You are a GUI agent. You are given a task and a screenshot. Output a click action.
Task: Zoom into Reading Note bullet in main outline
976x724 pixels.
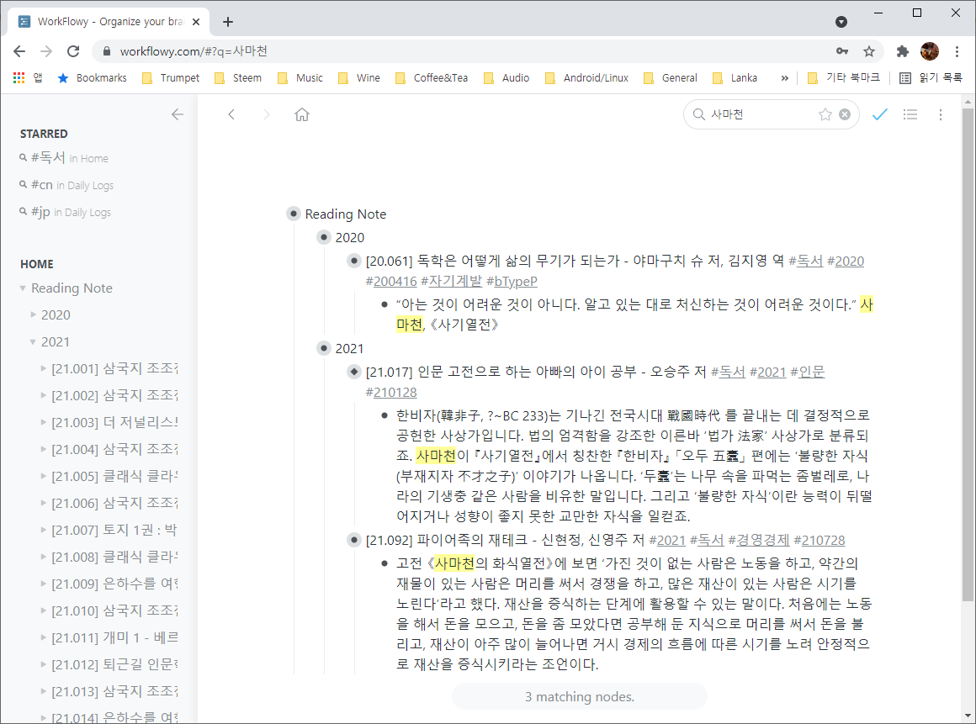293,214
